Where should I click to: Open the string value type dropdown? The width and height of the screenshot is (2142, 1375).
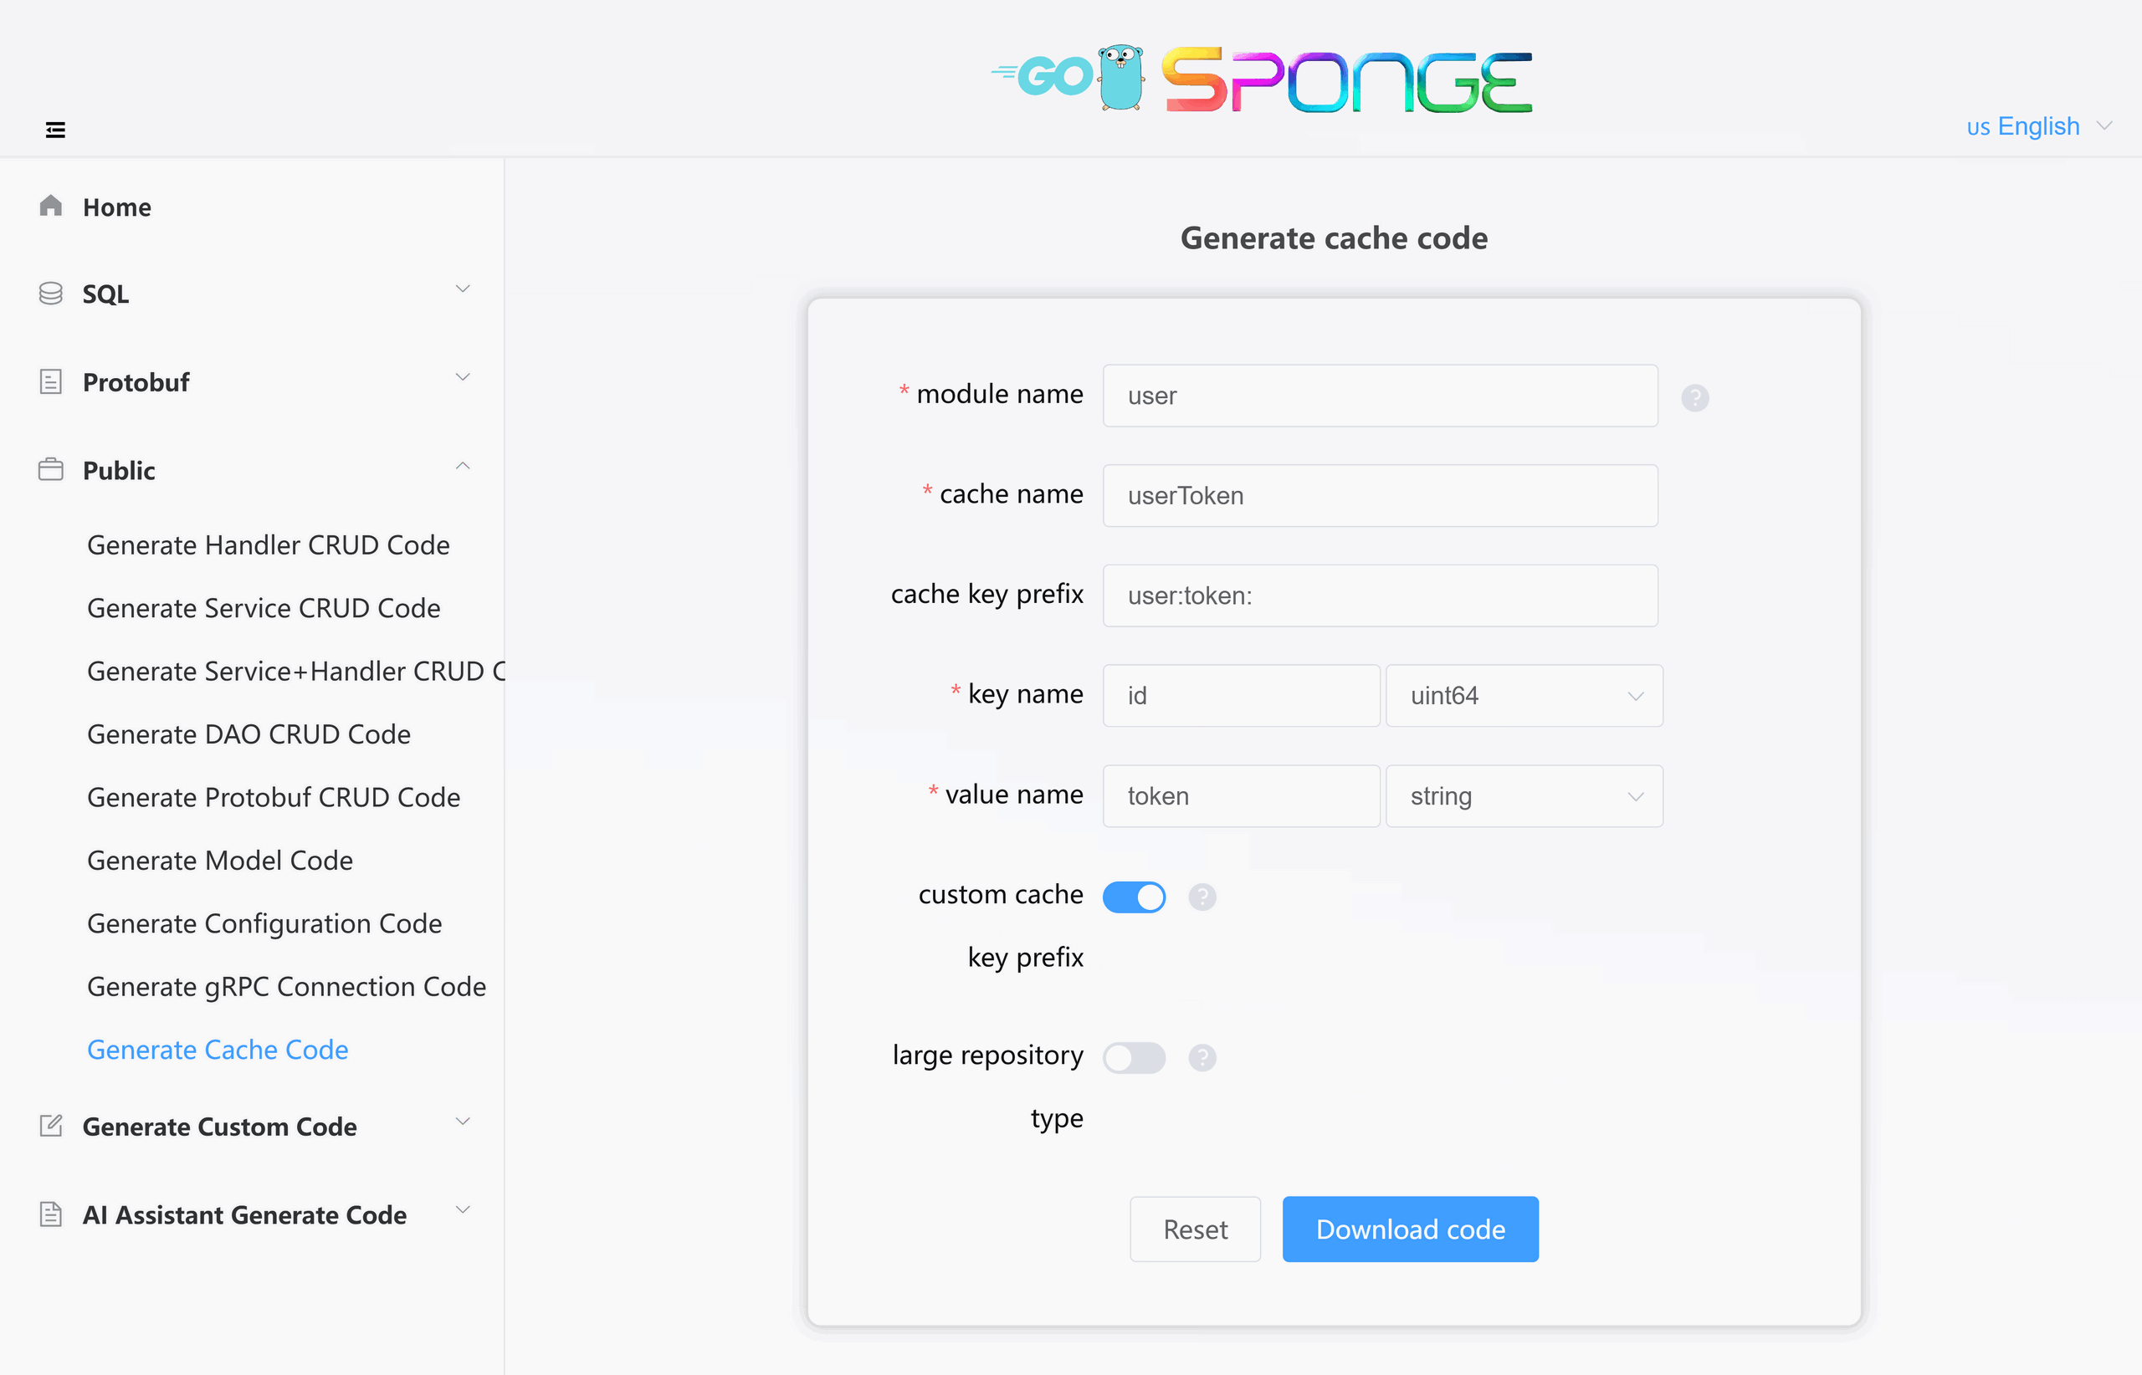click(x=1524, y=795)
